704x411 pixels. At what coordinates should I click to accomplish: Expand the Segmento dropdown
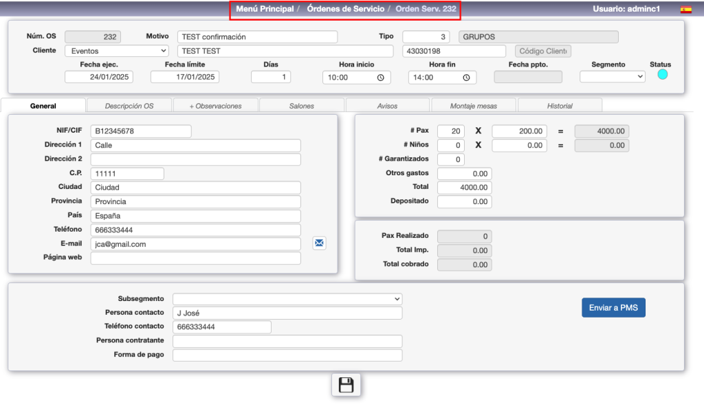click(x=612, y=77)
